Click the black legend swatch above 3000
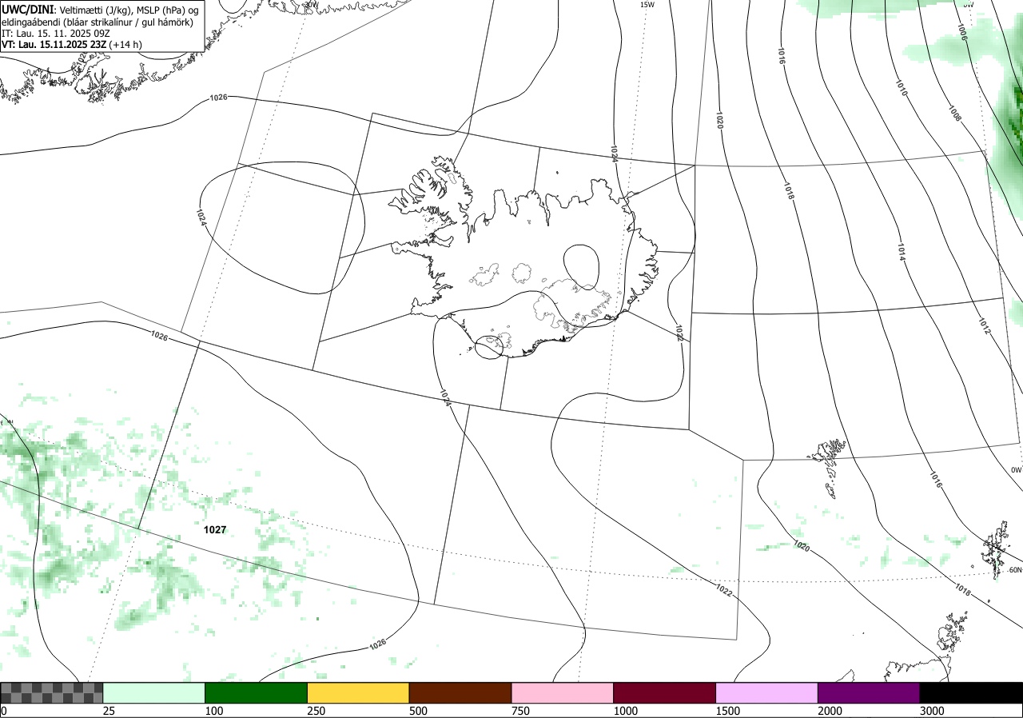The image size is (1023, 718). pos(971,692)
